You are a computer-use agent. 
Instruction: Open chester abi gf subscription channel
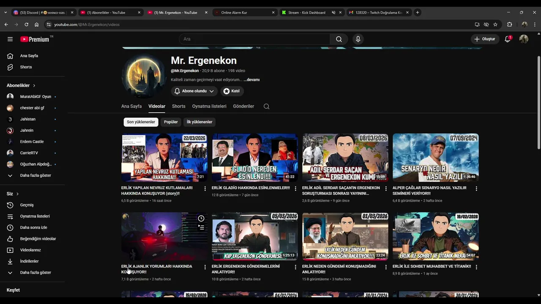pyautogui.click(x=33, y=108)
